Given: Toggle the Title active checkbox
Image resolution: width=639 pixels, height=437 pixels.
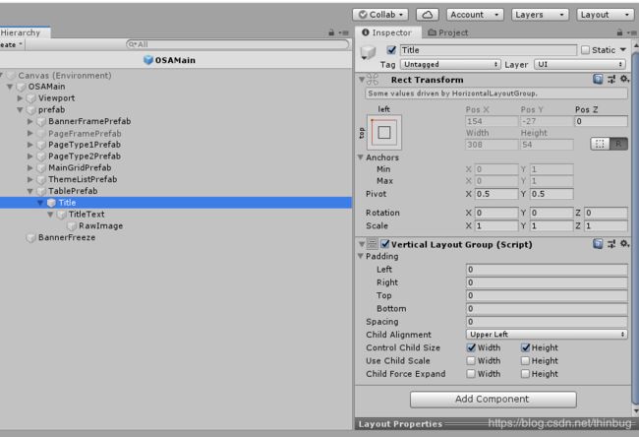Looking at the screenshot, I should (392, 50).
